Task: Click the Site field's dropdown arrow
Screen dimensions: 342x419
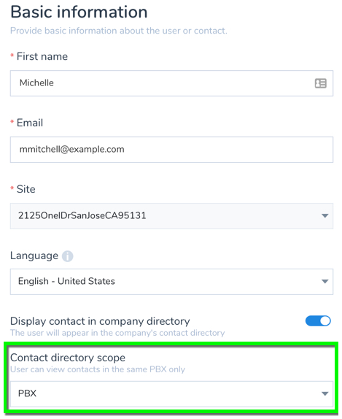Action: pyautogui.click(x=324, y=215)
